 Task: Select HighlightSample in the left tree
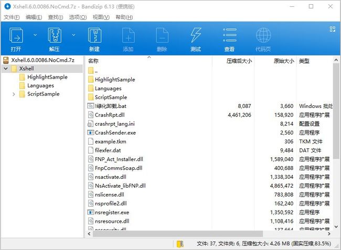[x=47, y=77]
